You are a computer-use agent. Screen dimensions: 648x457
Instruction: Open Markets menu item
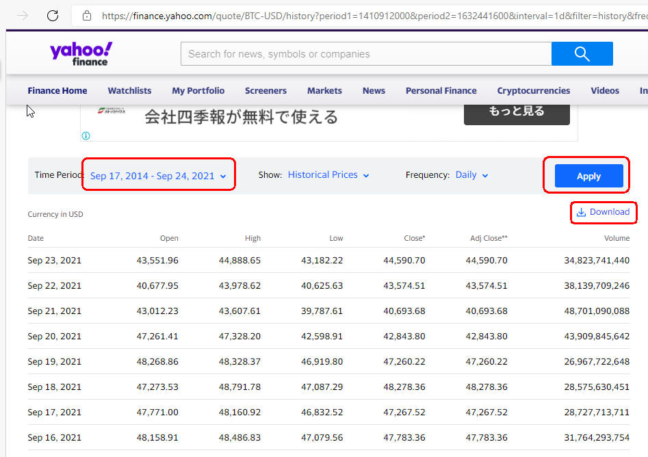point(324,90)
